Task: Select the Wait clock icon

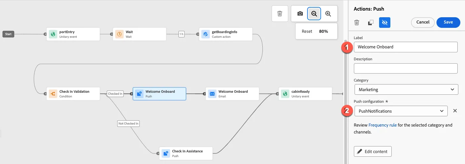Action: pos(119,34)
